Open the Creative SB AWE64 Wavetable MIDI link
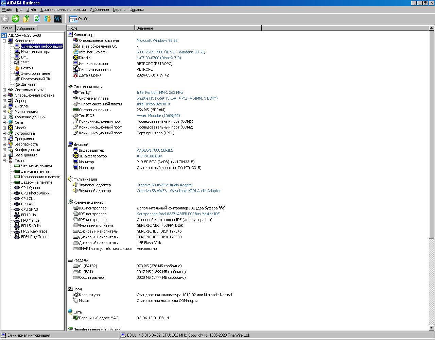The image size is (435, 340). coord(179,191)
